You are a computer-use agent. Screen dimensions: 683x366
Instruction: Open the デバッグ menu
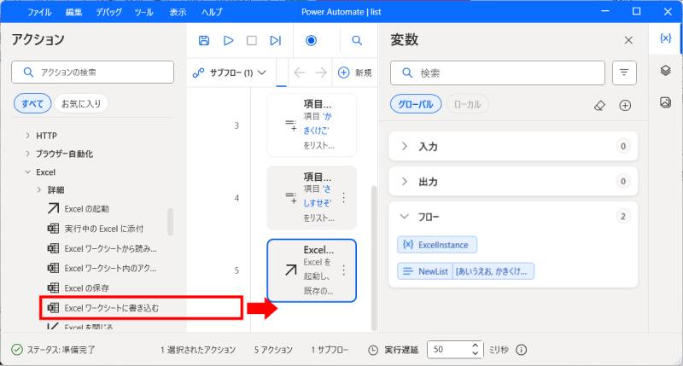pos(109,12)
